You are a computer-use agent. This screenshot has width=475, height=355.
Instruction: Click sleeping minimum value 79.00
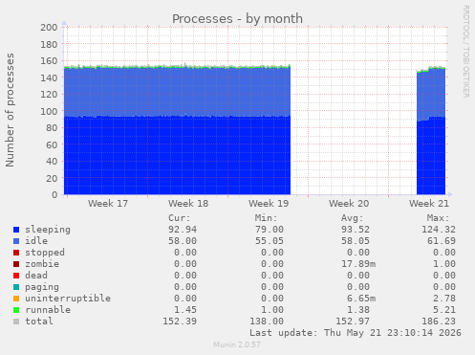[x=270, y=230]
